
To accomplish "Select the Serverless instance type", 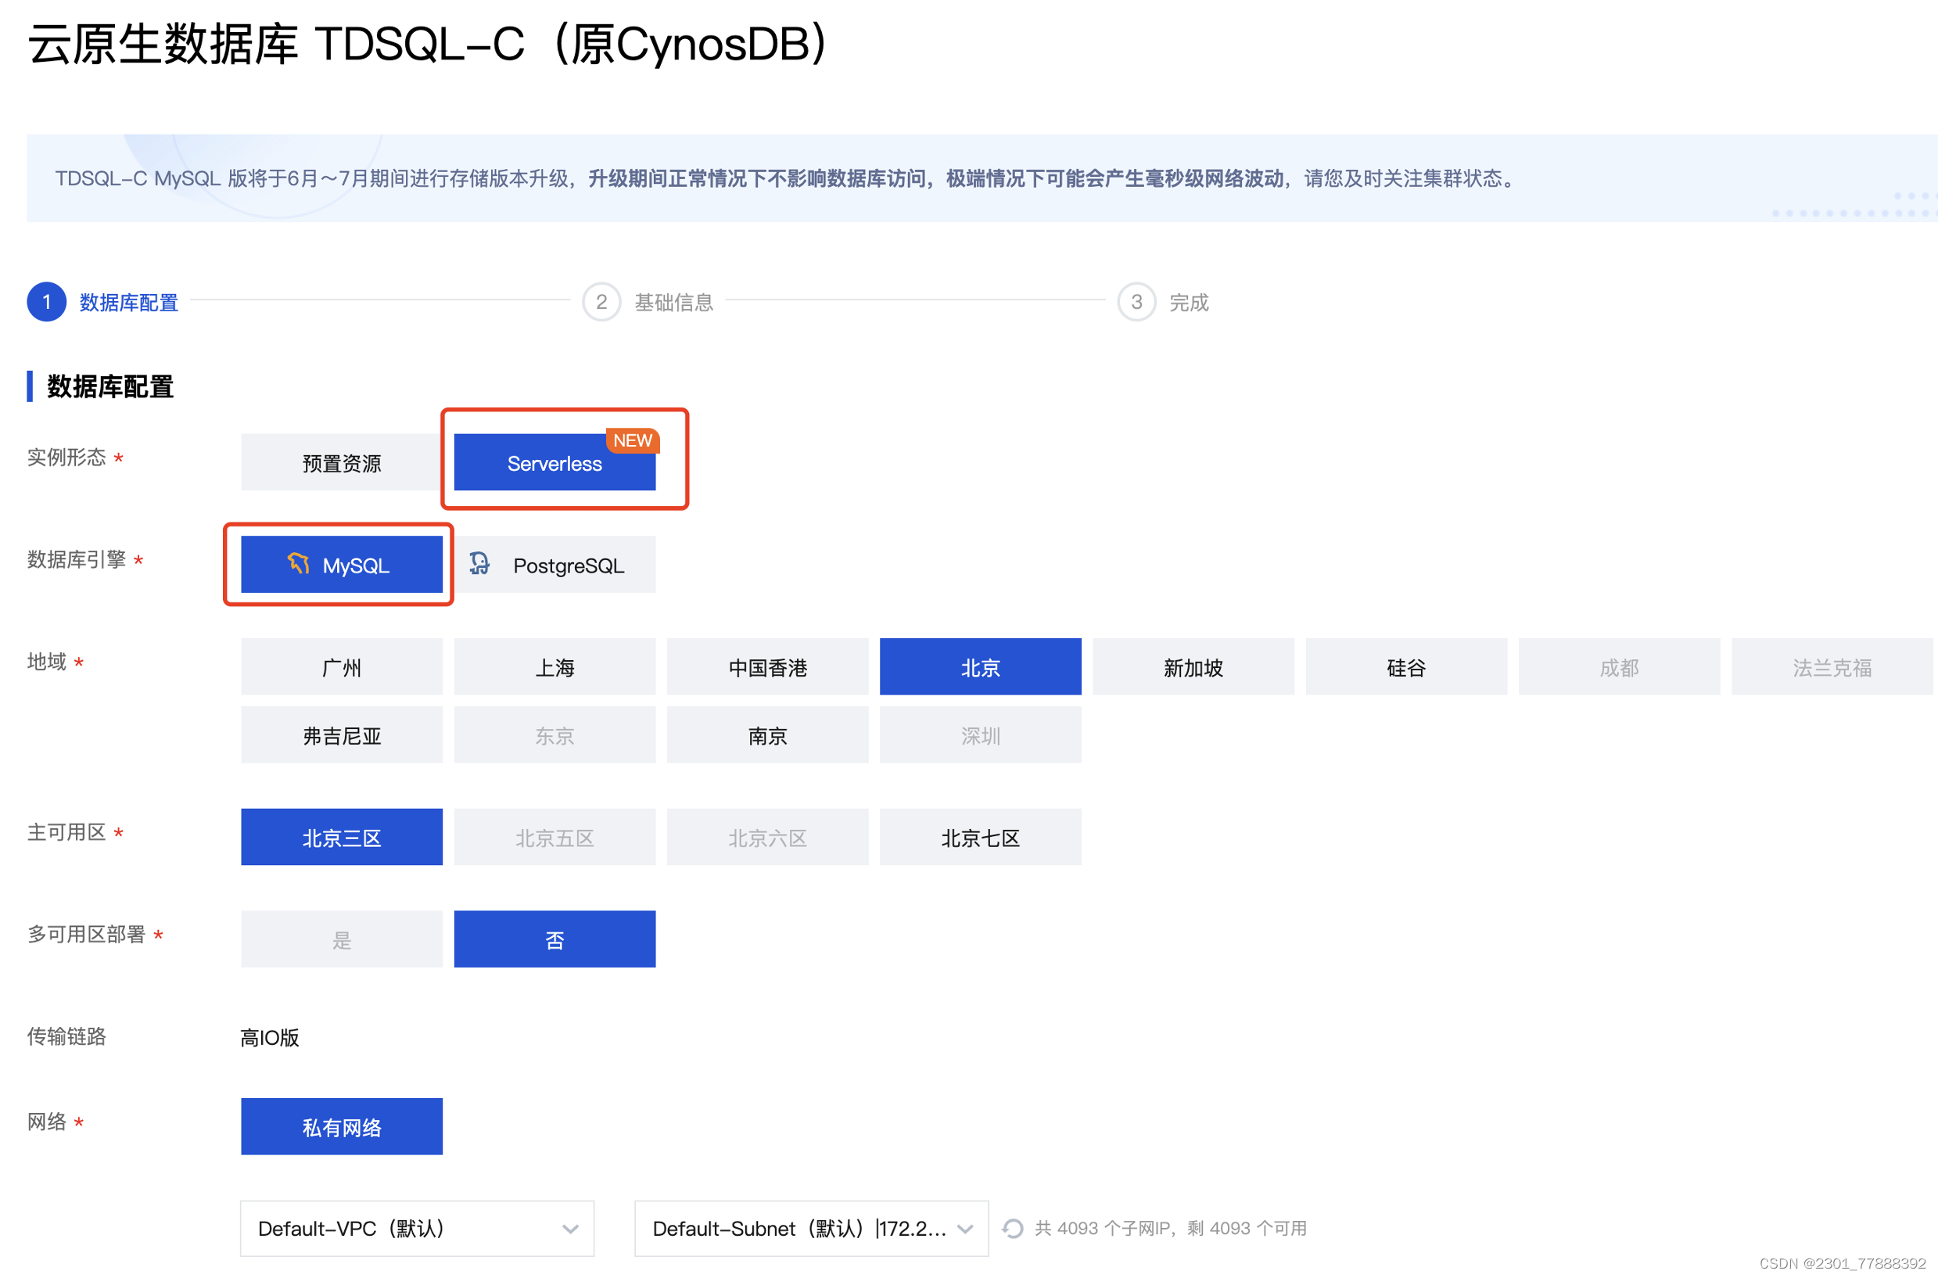I will coord(554,462).
